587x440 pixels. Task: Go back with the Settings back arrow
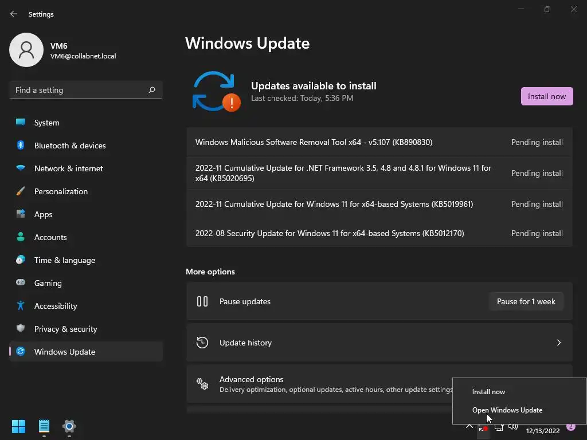click(x=14, y=14)
